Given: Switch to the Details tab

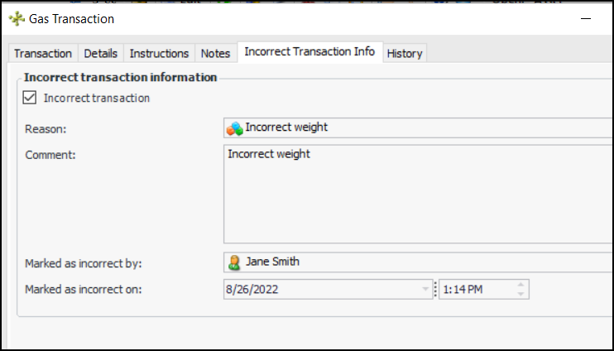Looking at the screenshot, I should pos(100,54).
